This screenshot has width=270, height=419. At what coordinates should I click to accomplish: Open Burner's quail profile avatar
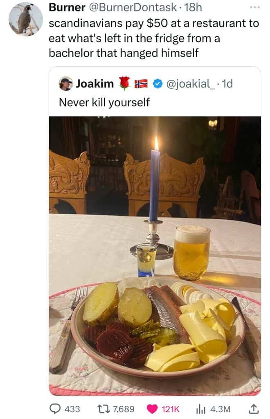26,19
